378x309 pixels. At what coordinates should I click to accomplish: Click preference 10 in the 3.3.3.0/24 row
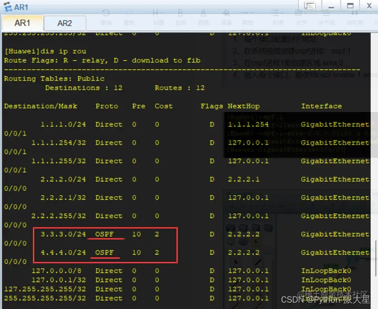click(x=137, y=234)
